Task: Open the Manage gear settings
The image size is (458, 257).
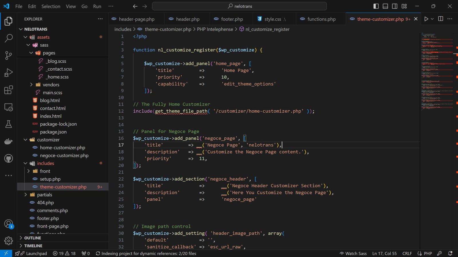Action: pyautogui.click(x=9, y=241)
